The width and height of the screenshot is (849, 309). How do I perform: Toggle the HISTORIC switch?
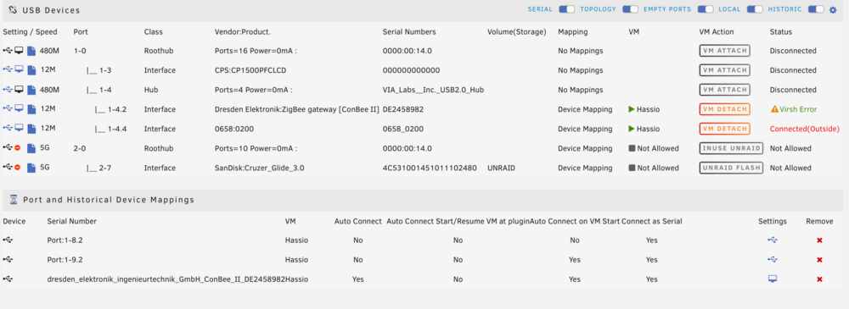coord(816,9)
